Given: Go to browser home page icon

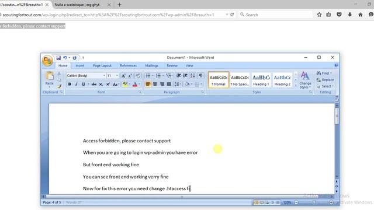Looking at the screenshot, I should coord(360,15).
